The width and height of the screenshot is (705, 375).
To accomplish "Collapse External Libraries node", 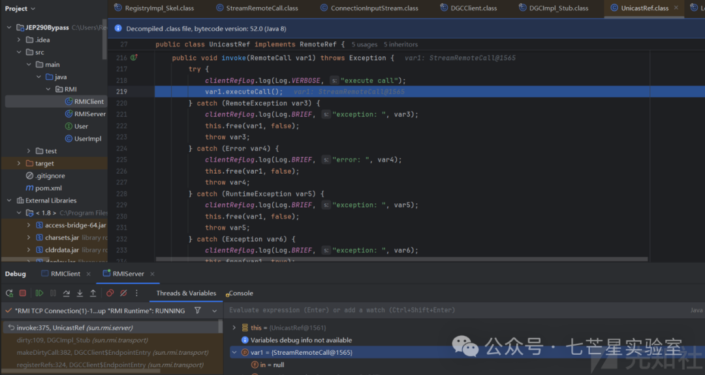I will coord(9,201).
